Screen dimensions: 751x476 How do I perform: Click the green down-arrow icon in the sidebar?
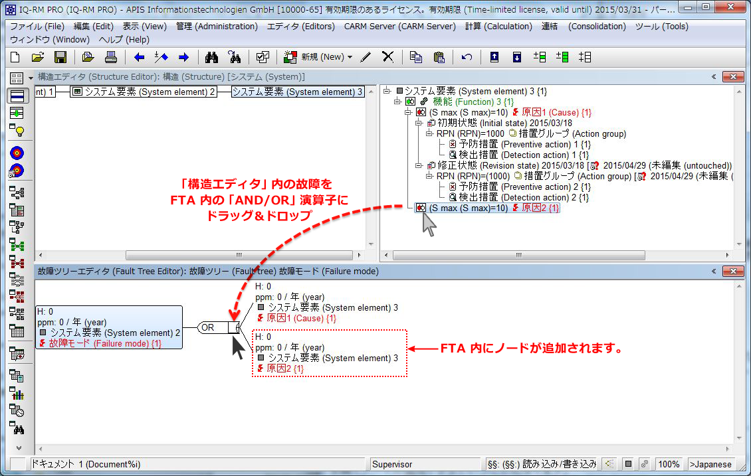(17, 113)
